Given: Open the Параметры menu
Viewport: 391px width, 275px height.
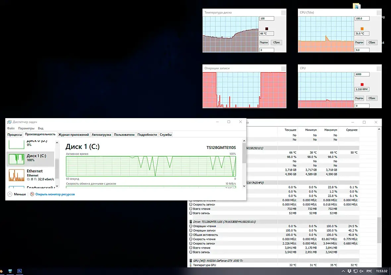Looking at the screenshot, I should point(26,128).
